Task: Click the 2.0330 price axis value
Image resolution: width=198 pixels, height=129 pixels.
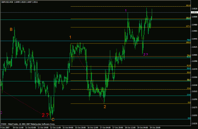Action: (194, 85)
